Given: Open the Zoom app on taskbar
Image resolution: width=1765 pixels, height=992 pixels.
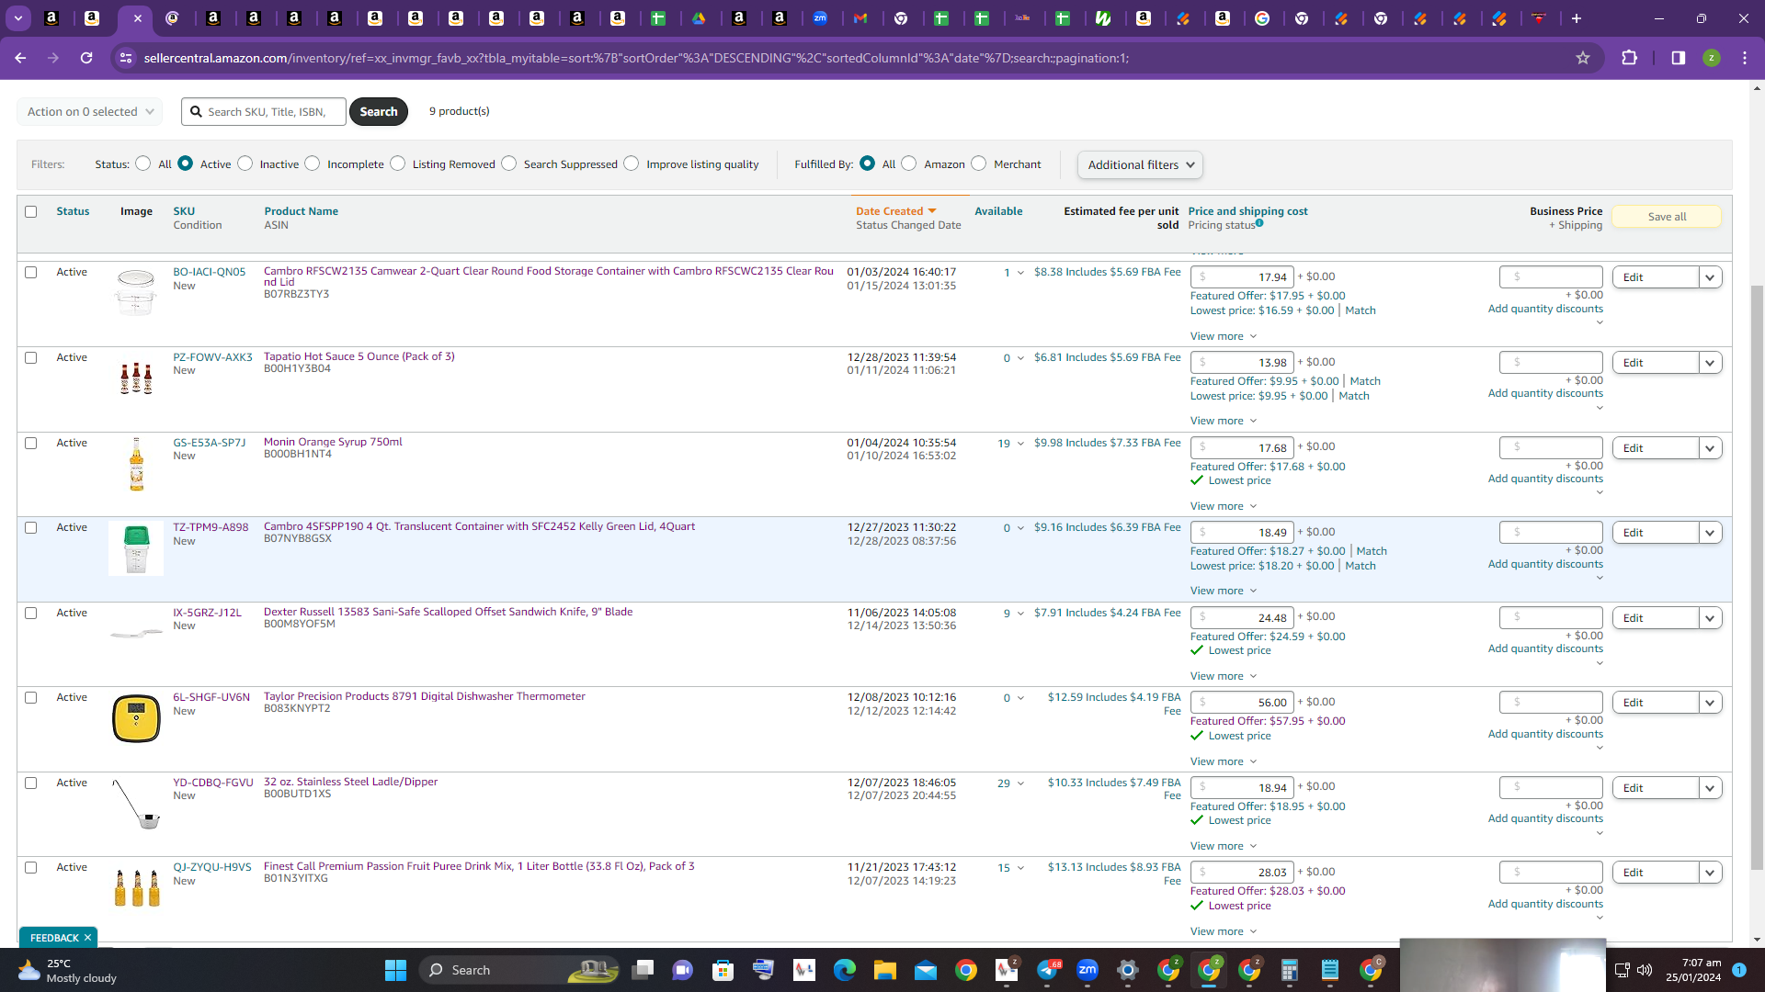Looking at the screenshot, I should click(x=1087, y=970).
